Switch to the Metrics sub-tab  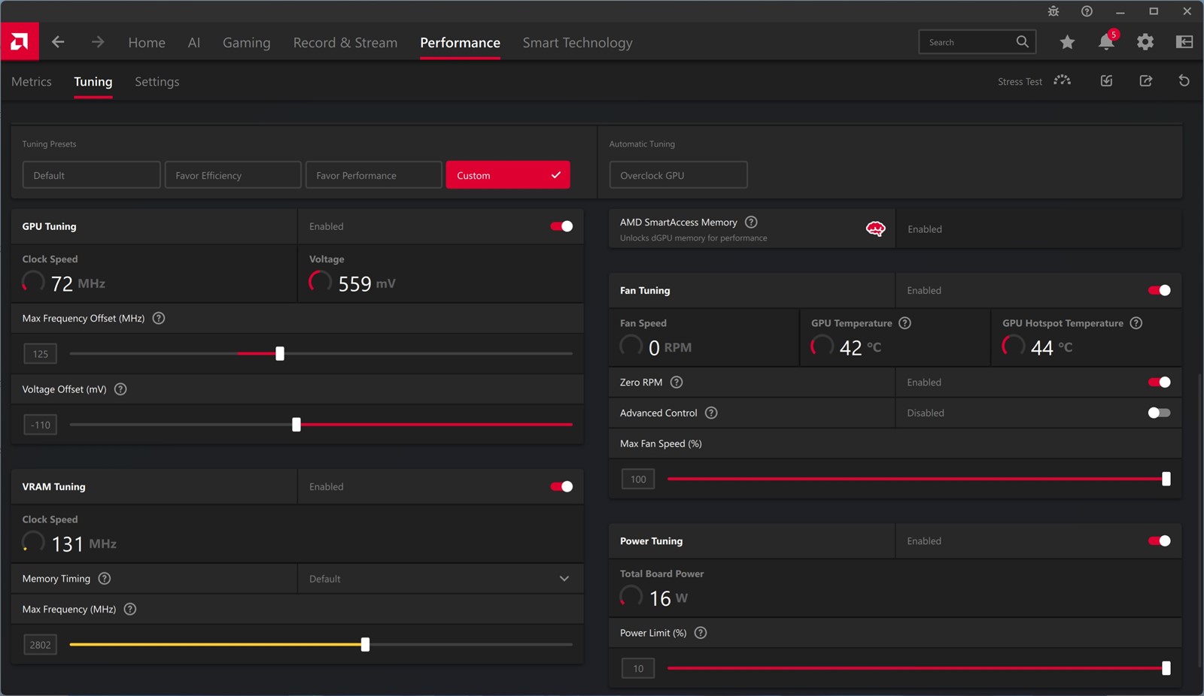coord(32,82)
